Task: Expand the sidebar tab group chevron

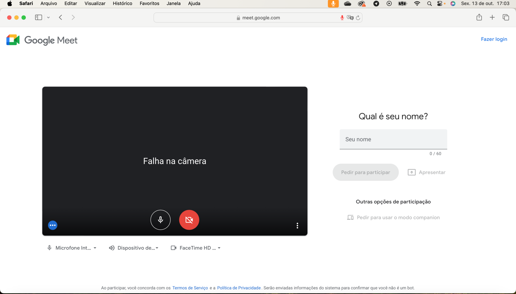Action: click(x=48, y=18)
